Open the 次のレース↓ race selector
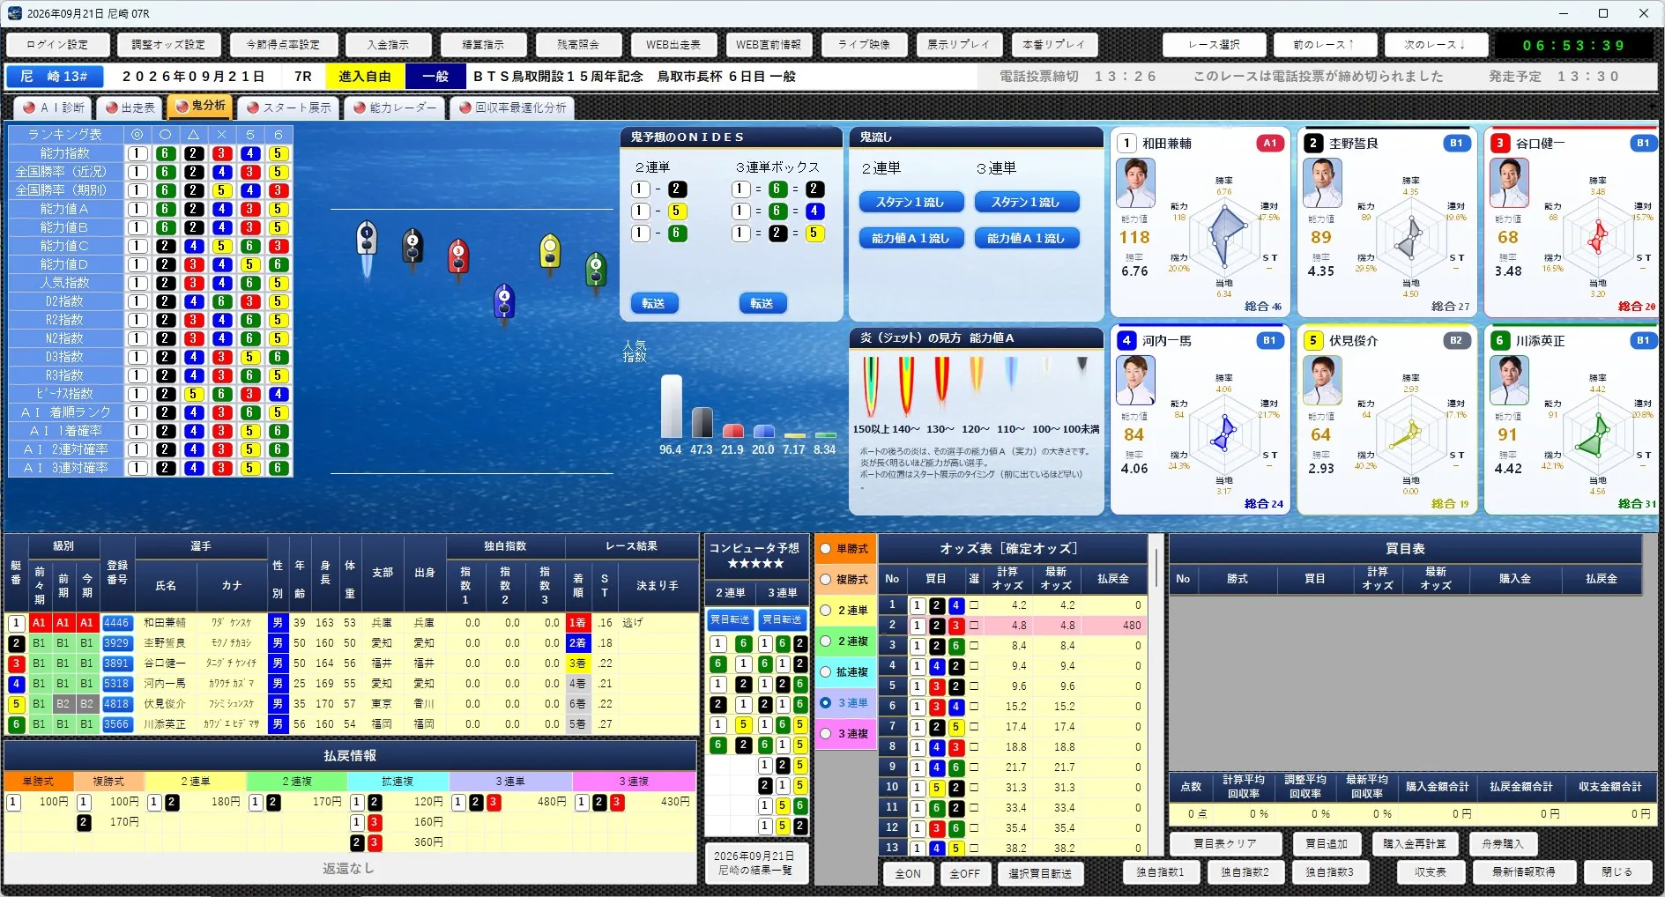The width and height of the screenshot is (1665, 897). 1435,44
